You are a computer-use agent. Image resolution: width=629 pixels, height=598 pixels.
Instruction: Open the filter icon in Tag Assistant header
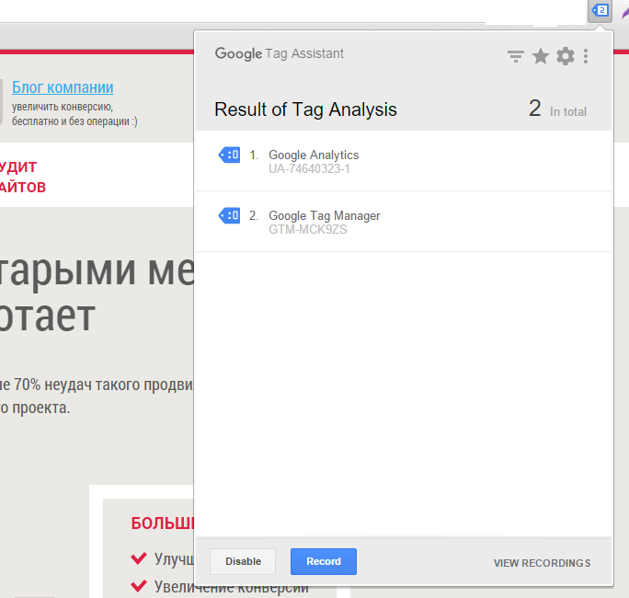(516, 57)
